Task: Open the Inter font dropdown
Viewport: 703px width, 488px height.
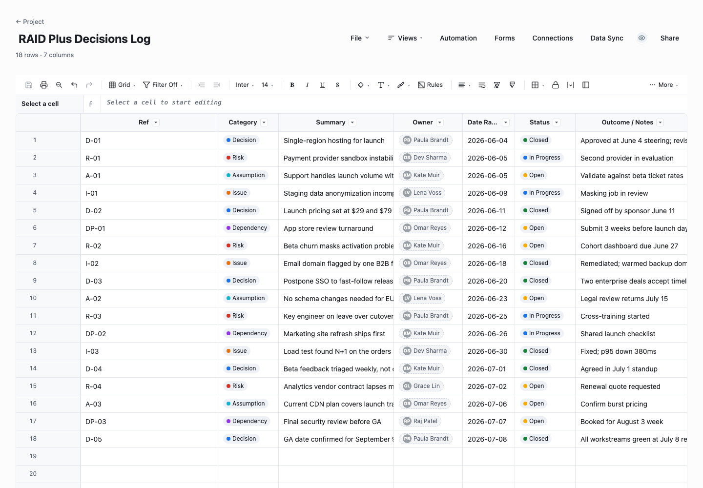Action: [245, 85]
